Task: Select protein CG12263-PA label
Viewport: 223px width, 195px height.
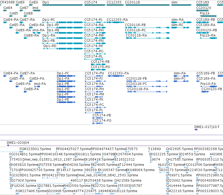Action: point(118,73)
